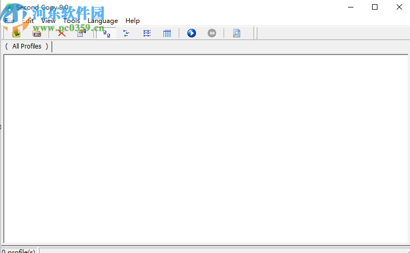Open the View menu

pyautogui.click(x=48, y=21)
